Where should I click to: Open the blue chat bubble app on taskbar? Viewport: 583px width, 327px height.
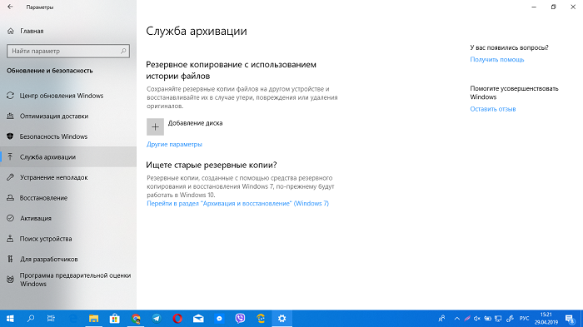click(219, 319)
